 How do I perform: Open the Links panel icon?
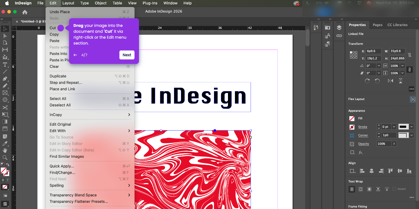(x=339, y=36)
